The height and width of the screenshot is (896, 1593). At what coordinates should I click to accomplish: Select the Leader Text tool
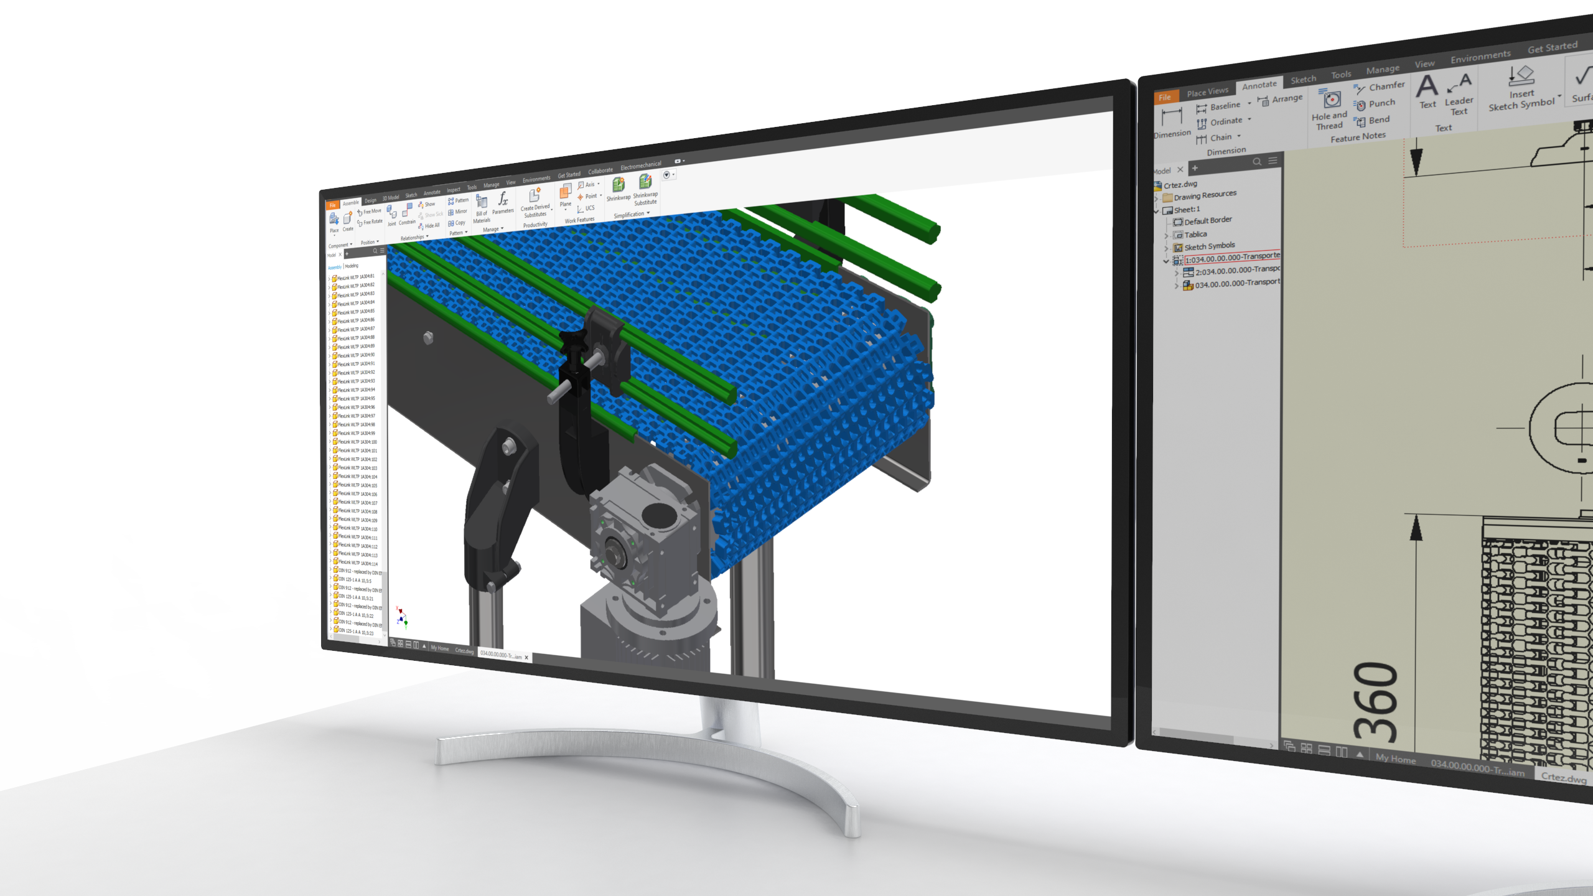1459,92
